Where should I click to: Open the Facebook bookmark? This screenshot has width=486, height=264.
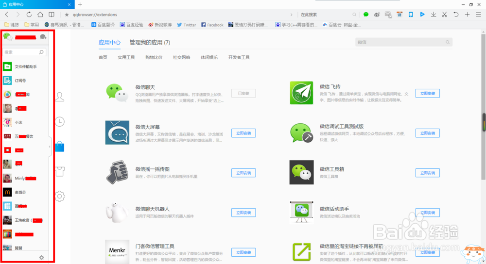[x=212, y=25]
